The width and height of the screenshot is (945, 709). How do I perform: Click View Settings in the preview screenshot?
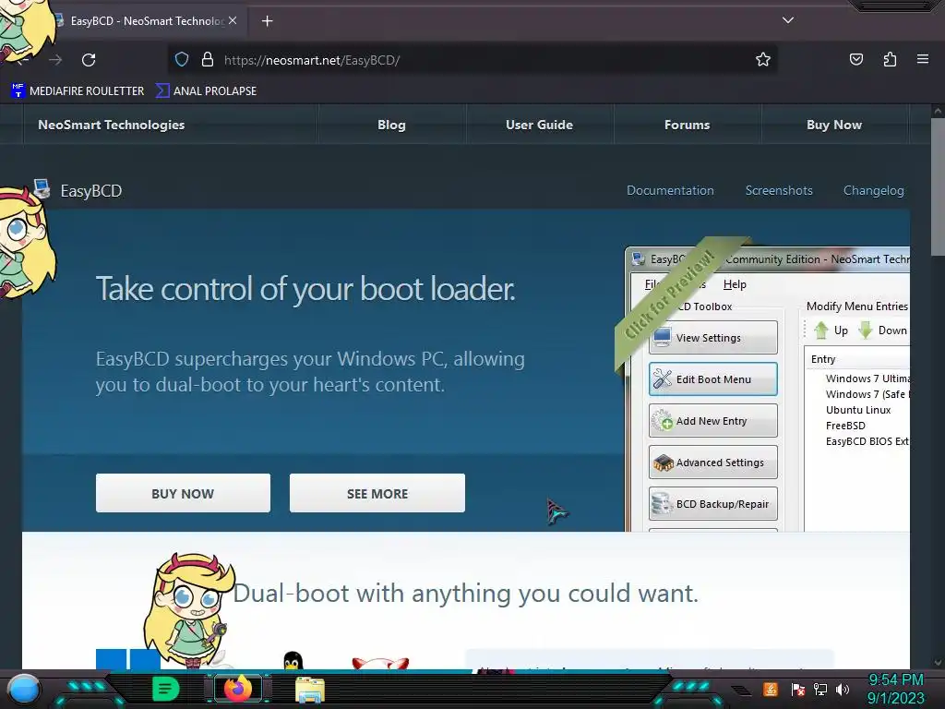(x=713, y=338)
